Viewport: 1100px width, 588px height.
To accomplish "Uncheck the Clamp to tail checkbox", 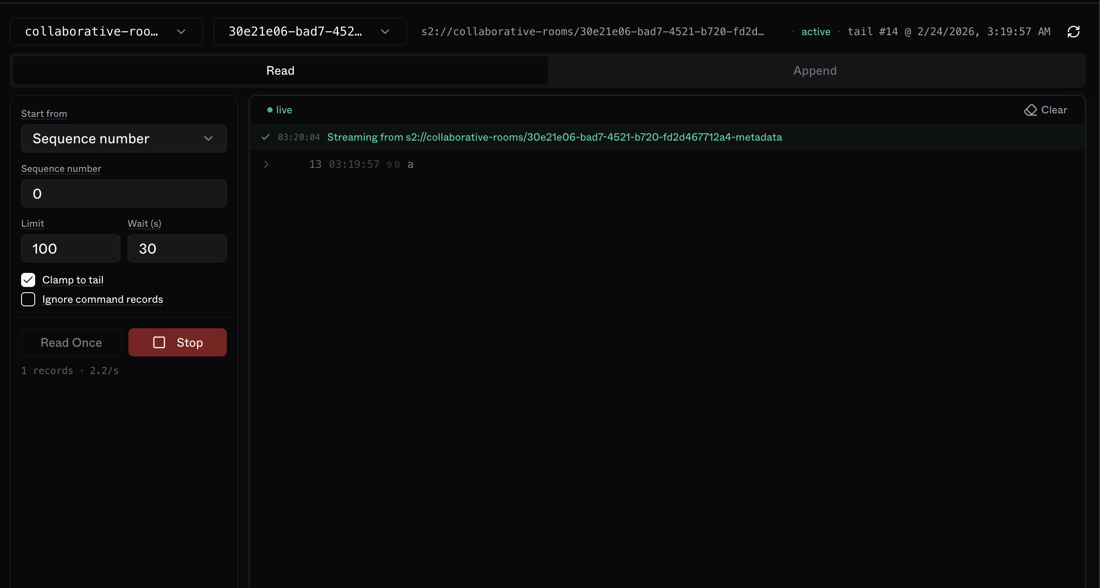I will 28,280.
